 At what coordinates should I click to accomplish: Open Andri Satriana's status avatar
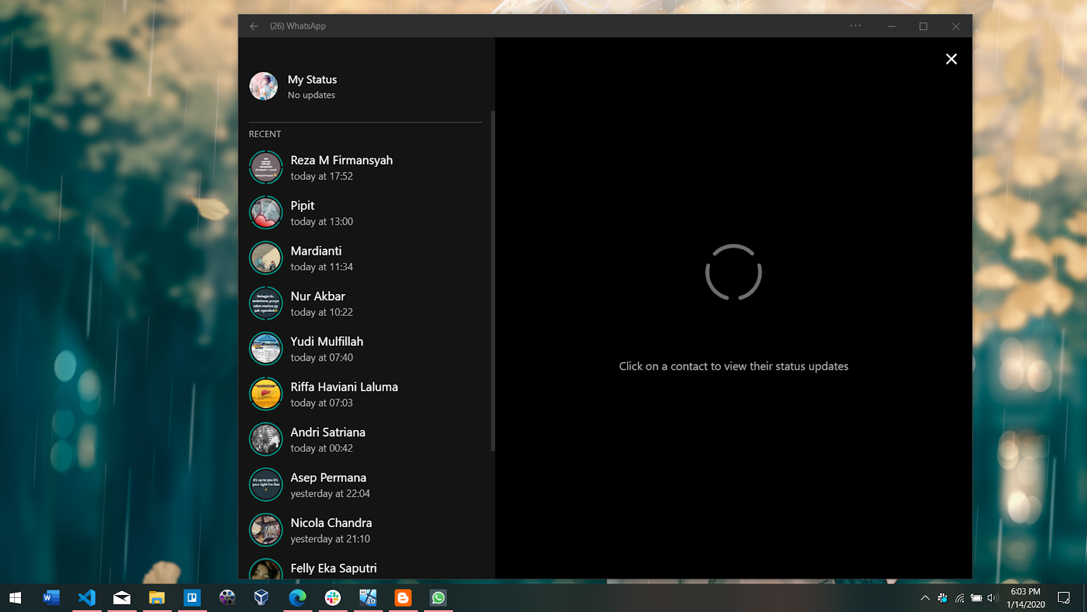pos(266,439)
